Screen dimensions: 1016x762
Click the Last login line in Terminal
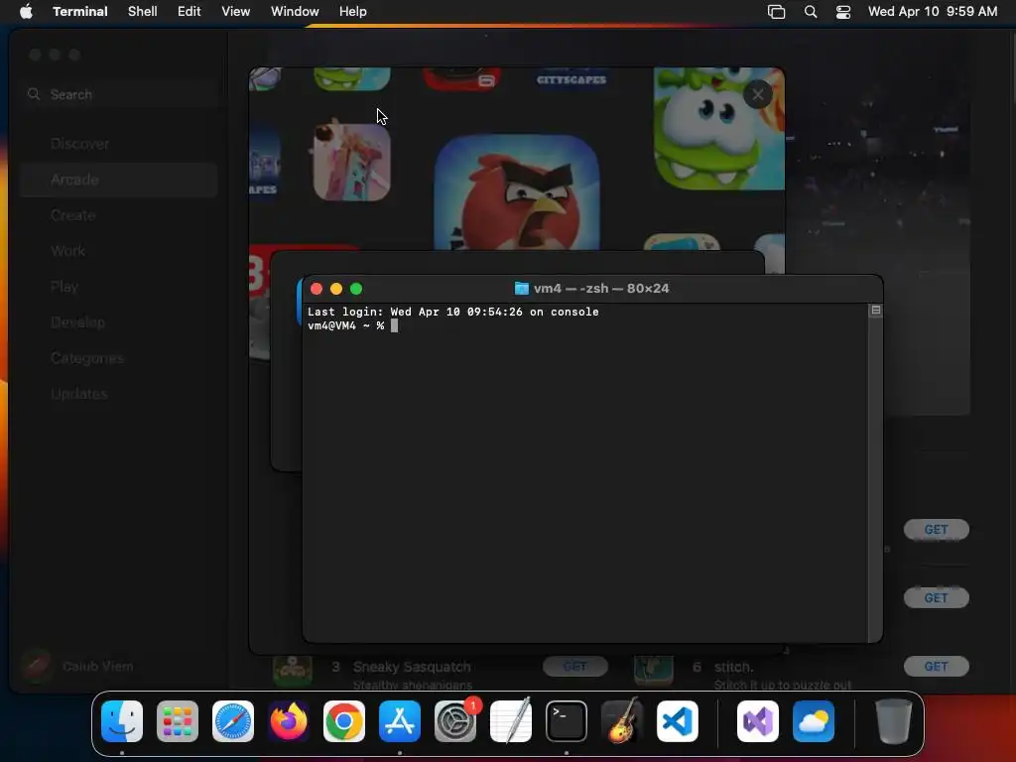[452, 312]
